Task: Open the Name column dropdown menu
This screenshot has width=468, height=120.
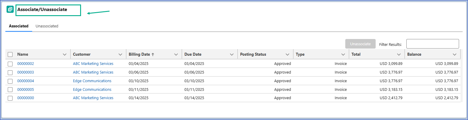Action: pos(65,54)
